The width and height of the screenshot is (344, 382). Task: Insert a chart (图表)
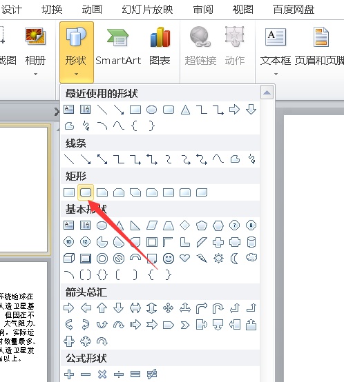point(160,47)
